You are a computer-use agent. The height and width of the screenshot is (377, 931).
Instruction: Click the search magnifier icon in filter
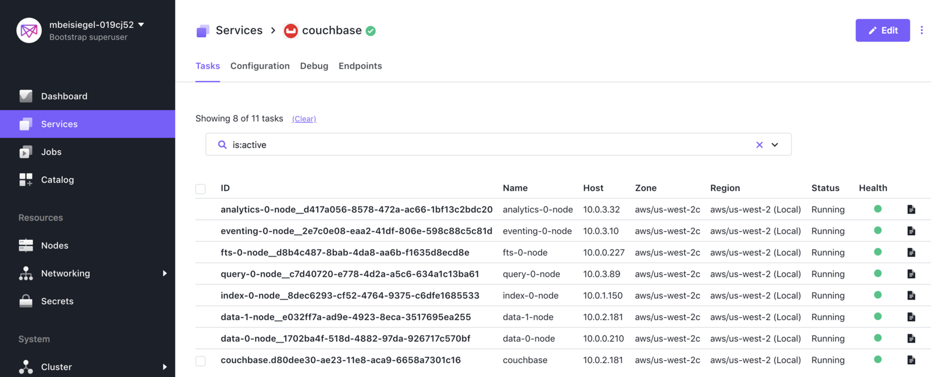(222, 145)
